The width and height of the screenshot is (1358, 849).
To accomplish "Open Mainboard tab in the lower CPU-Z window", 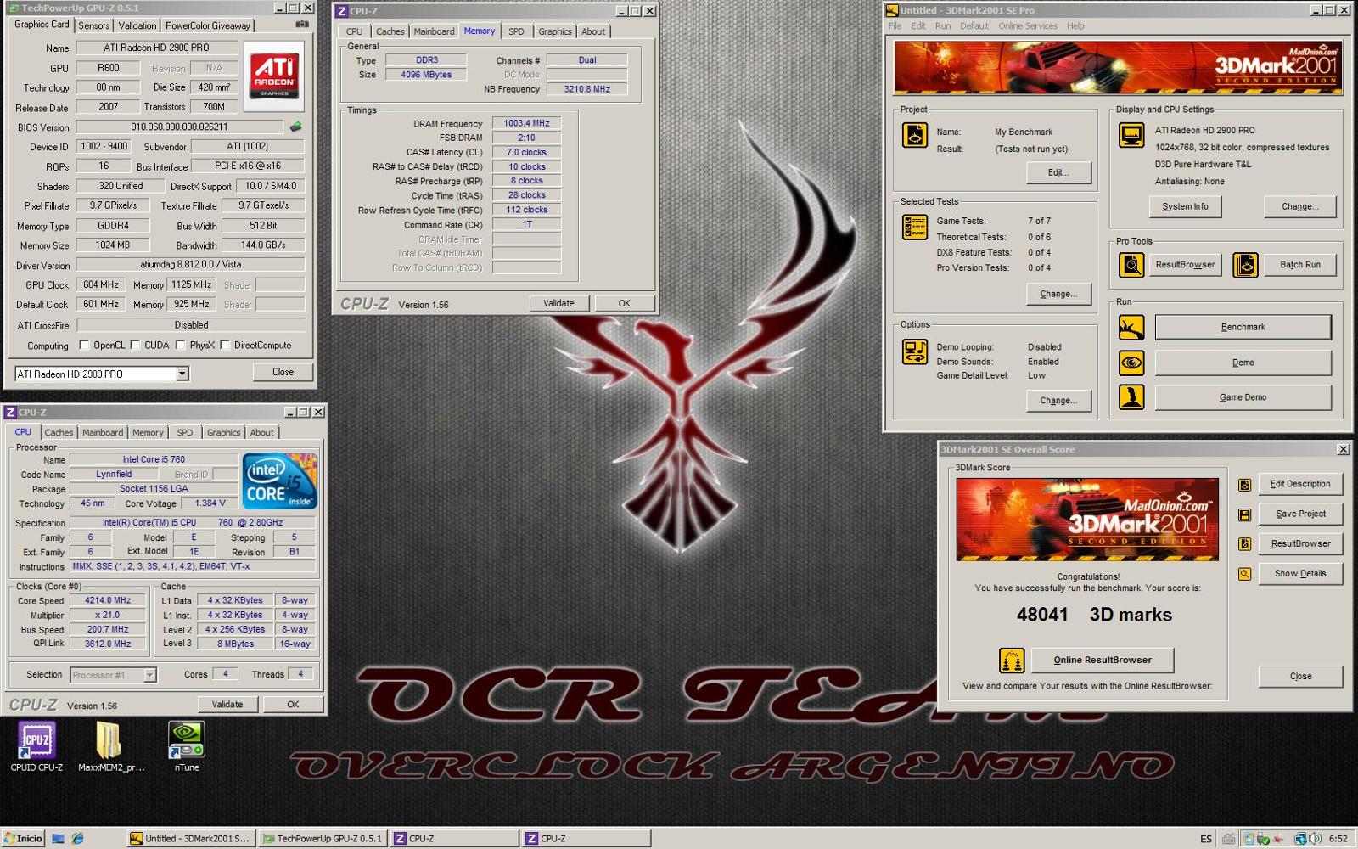I will 103,432.
